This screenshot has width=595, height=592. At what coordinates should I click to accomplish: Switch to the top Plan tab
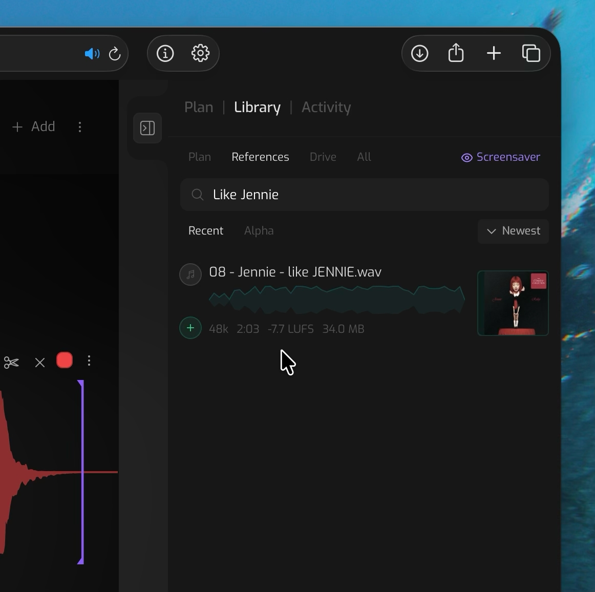tap(199, 108)
